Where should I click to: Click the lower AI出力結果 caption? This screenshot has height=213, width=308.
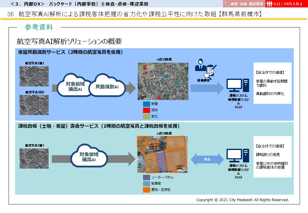pos(164,133)
